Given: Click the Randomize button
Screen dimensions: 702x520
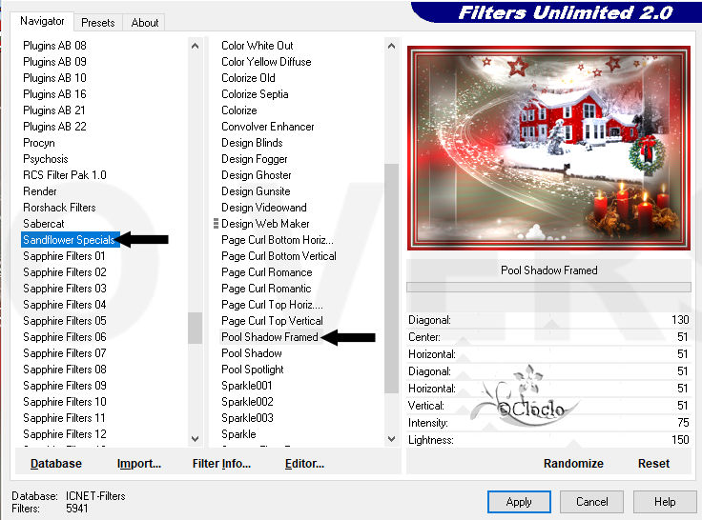Looking at the screenshot, I should 573,463.
